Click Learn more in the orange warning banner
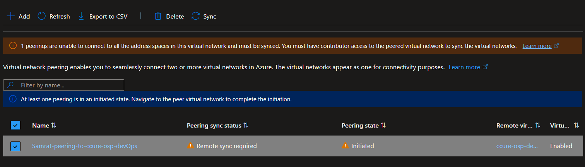Viewport: 585px width, 167px height. (x=537, y=46)
